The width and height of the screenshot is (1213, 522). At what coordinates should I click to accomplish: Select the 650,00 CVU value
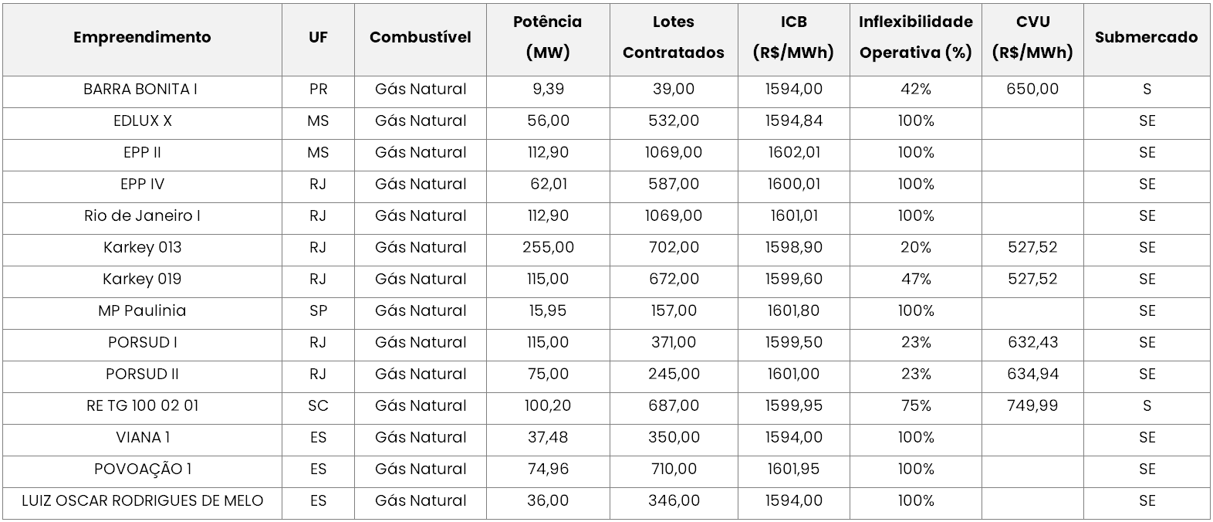(1032, 90)
